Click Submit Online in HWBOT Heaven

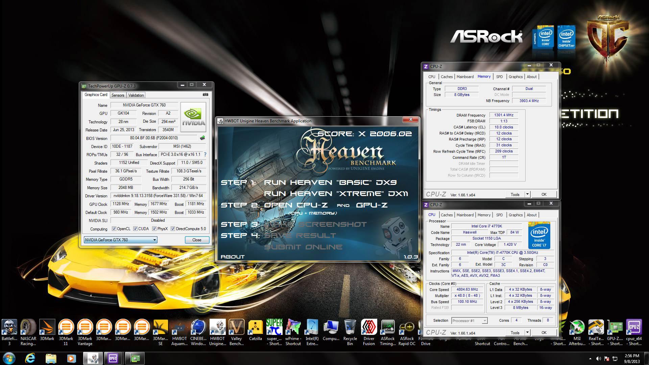coord(303,247)
